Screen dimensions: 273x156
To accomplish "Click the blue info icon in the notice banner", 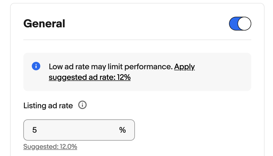I will 36,66.
